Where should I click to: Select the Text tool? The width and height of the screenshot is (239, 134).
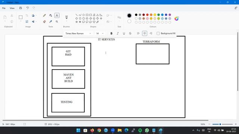click(x=57, y=16)
